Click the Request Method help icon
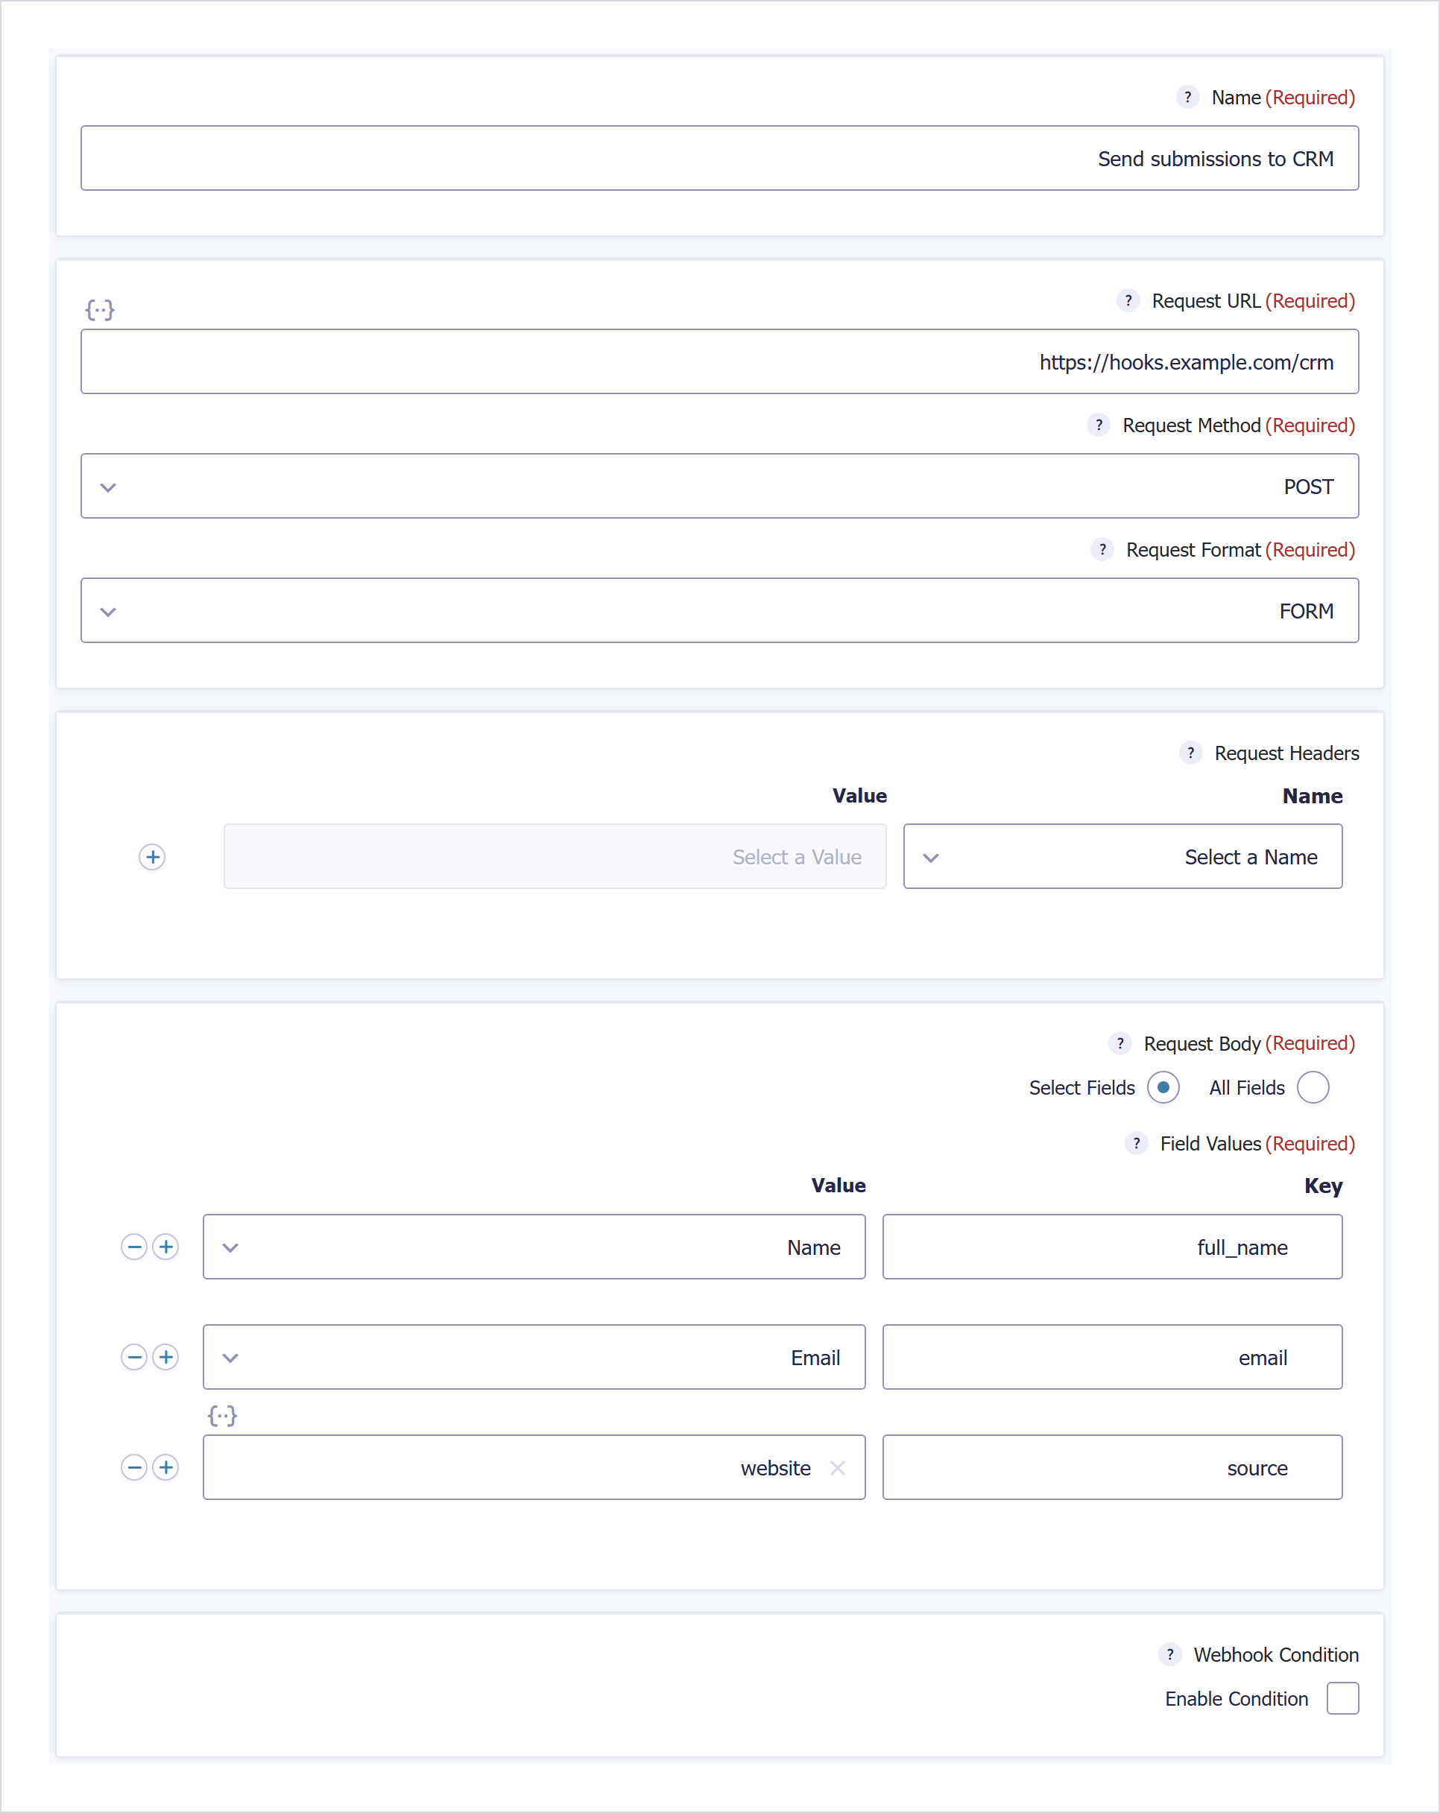The height and width of the screenshot is (1813, 1440). tap(1099, 425)
